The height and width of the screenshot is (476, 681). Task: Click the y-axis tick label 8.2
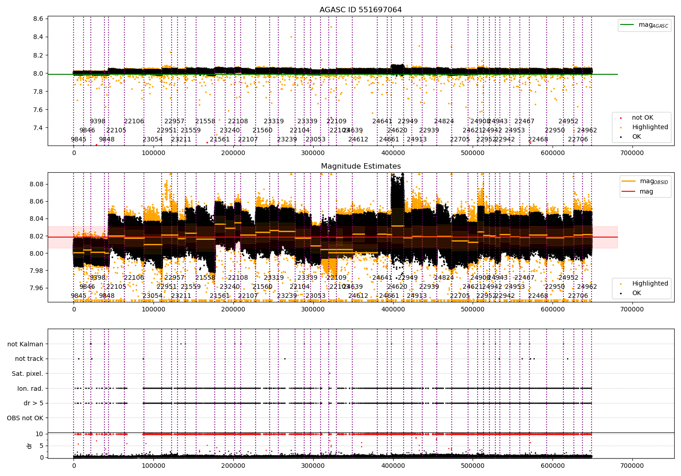click(x=38, y=55)
